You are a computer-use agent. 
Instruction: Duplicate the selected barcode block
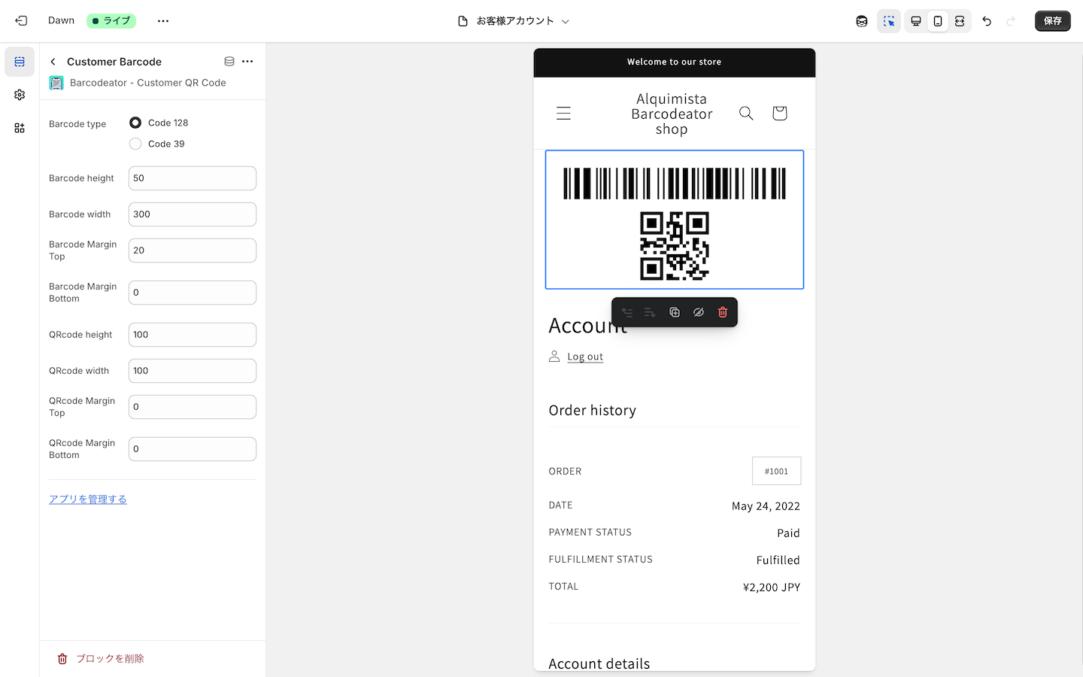pyautogui.click(x=675, y=312)
